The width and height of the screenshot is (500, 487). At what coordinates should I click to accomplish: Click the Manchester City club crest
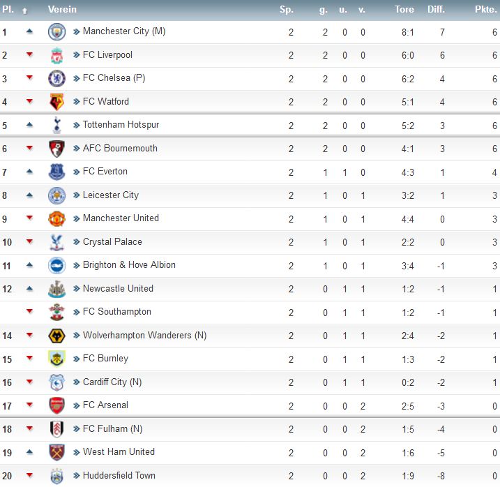[56, 31]
